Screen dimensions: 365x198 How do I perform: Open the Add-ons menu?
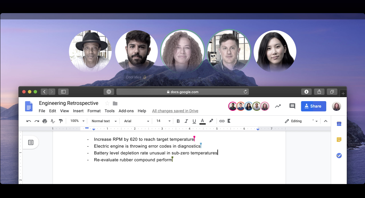tap(126, 111)
